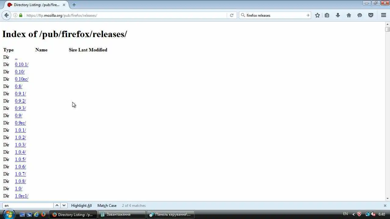Image resolution: width=390 pixels, height=219 pixels.
Task: Launch Firefox from the quick launch bar
Action: pos(43,214)
